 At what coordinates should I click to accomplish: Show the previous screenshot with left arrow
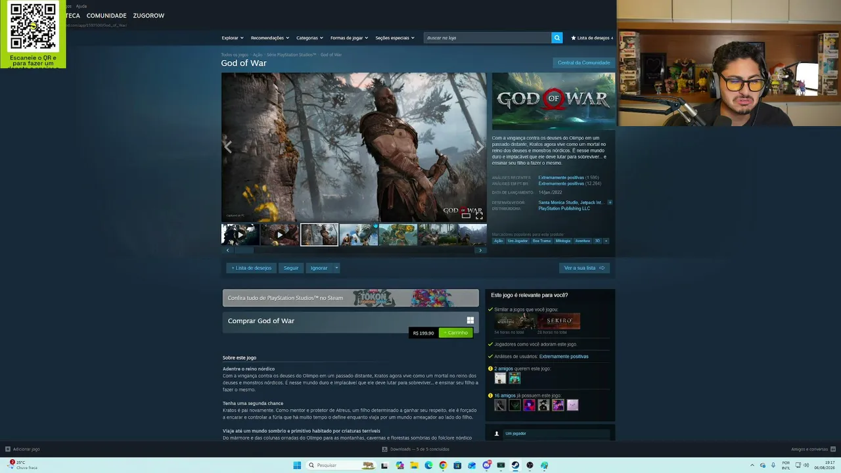pyautogui.click(x=228, y=147)
